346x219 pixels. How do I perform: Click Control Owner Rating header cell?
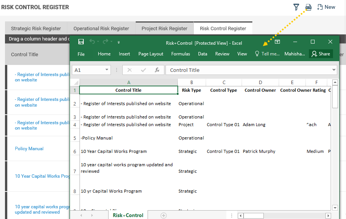coord(303,90)
